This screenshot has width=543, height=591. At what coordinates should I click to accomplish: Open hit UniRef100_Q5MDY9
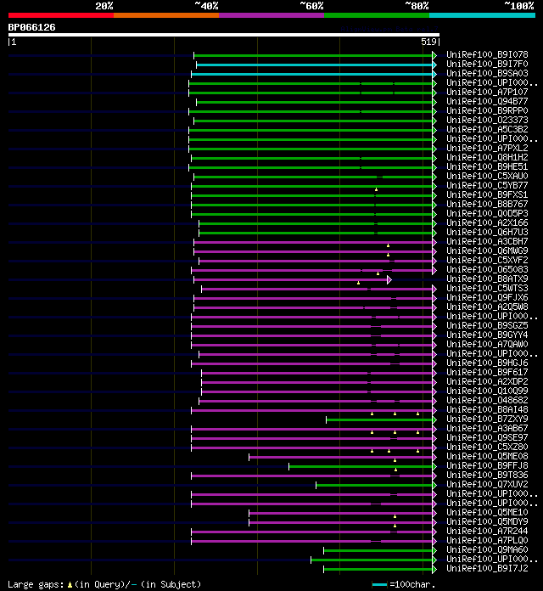[x=487, y=521]
